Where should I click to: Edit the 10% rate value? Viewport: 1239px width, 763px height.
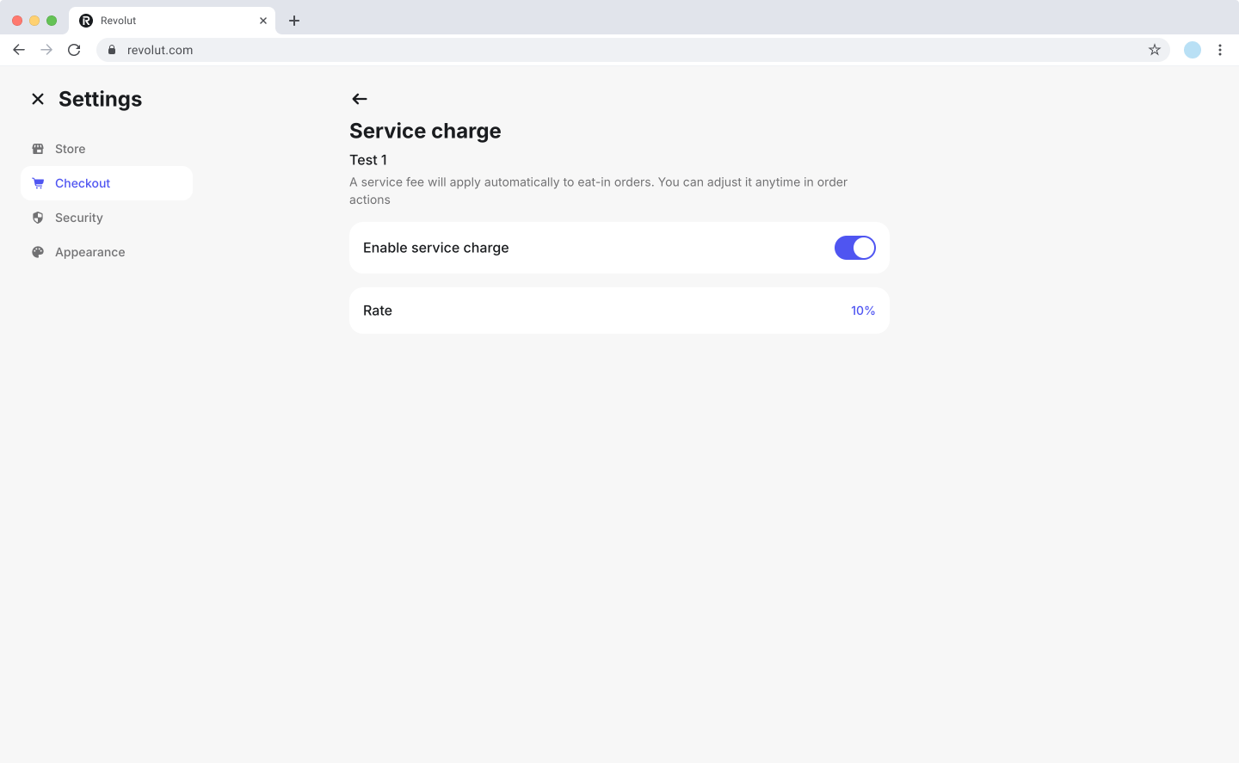click(862, 311)
